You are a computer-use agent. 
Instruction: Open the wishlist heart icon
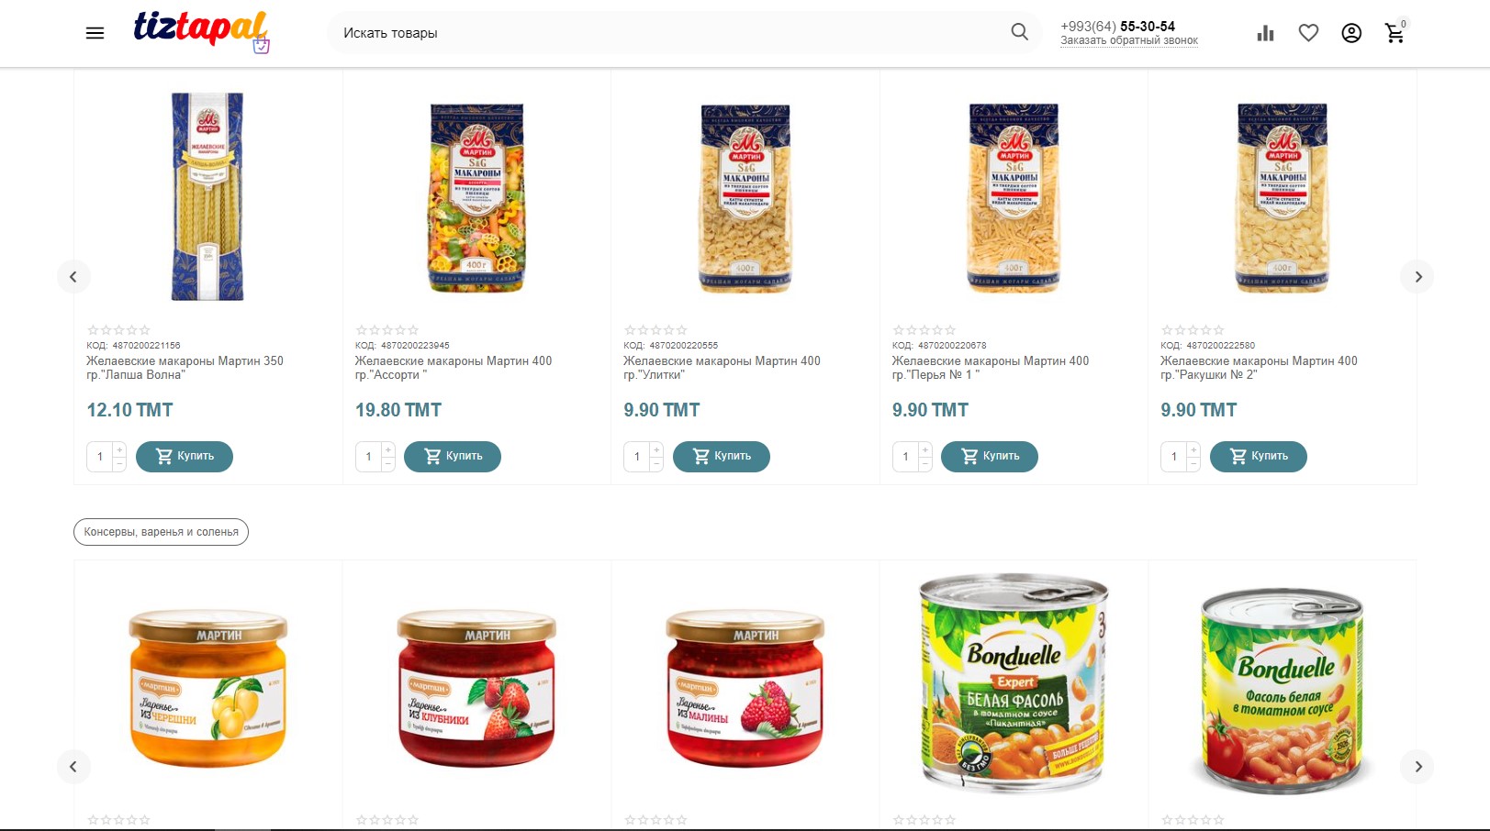tap(1308, 33)
